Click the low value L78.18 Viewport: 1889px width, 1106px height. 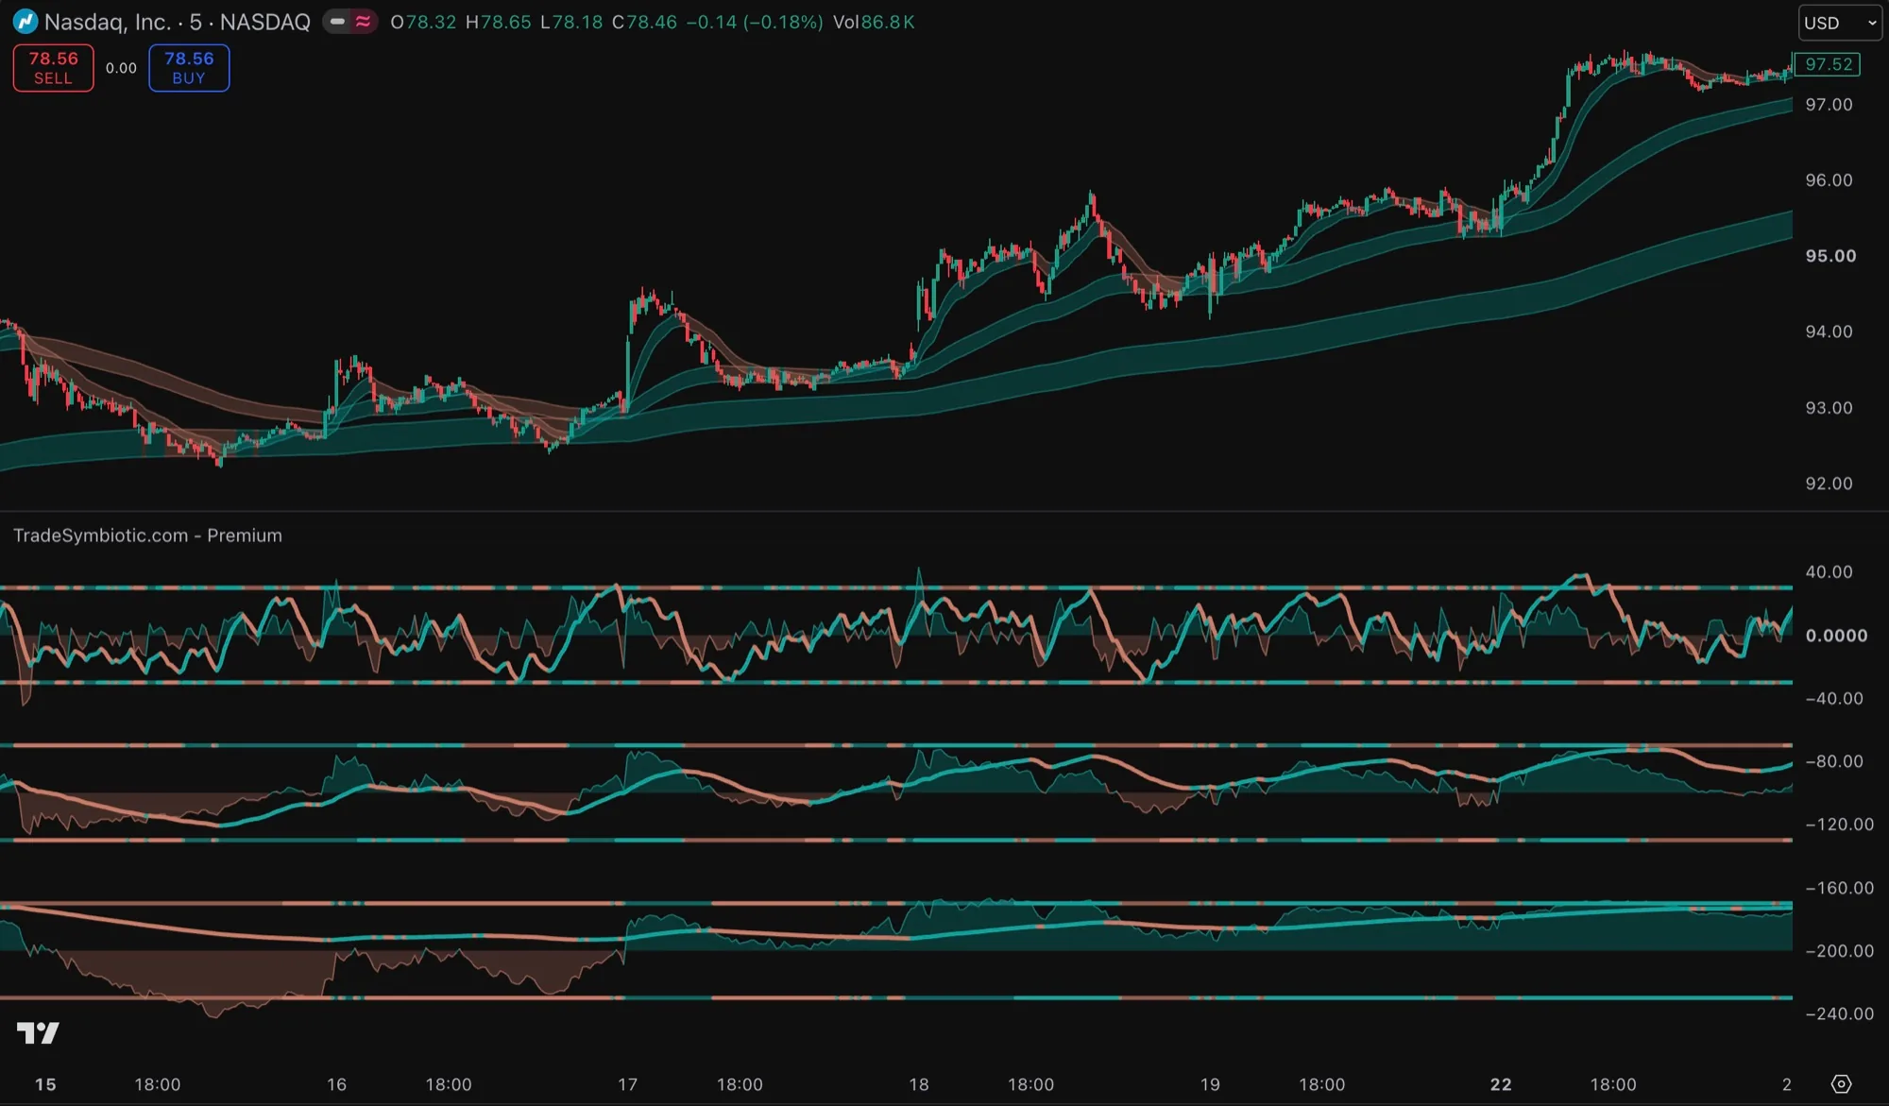(x=571, y=22)
